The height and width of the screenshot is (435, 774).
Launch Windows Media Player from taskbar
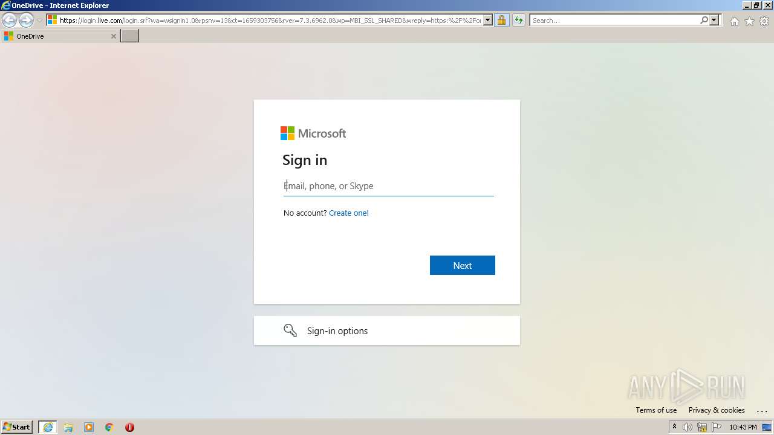[x=89, y=427]
